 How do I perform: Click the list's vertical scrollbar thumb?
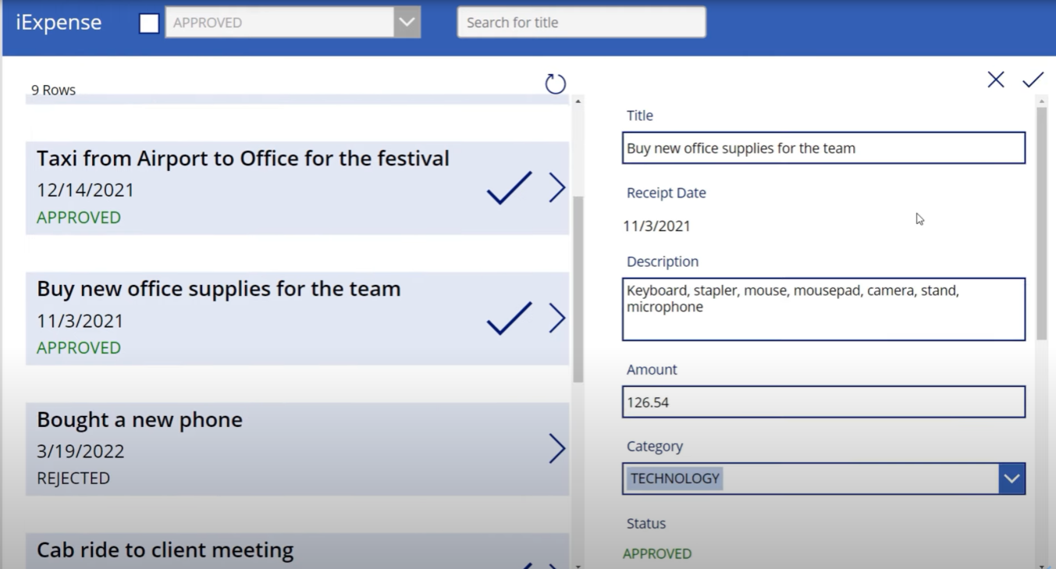[578, 289]
